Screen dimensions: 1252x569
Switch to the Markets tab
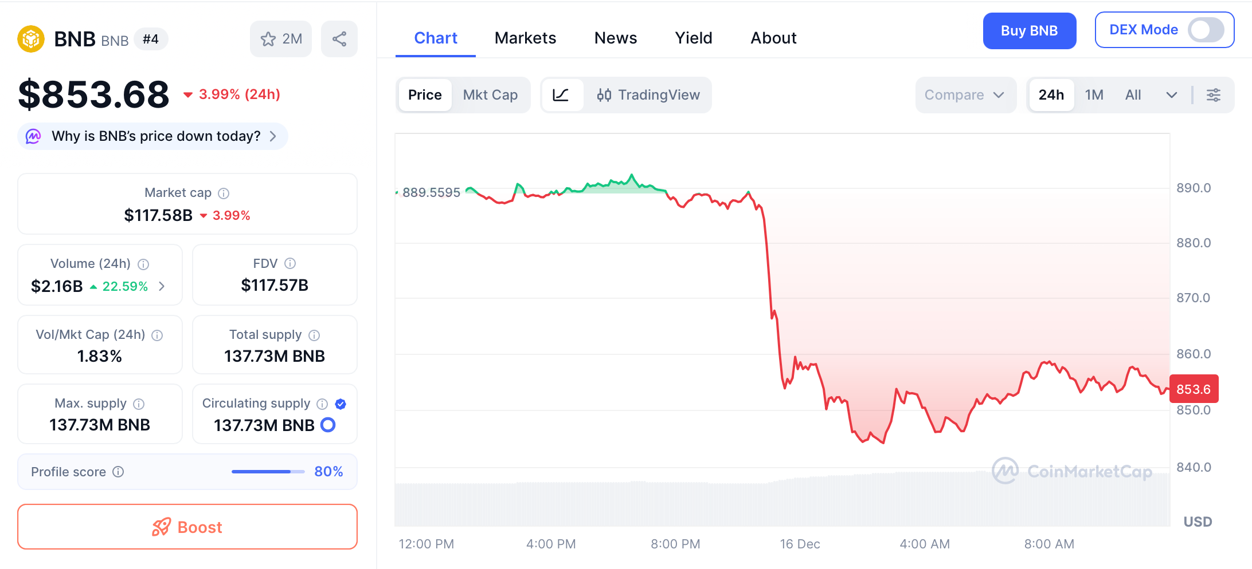pos(525,38)
